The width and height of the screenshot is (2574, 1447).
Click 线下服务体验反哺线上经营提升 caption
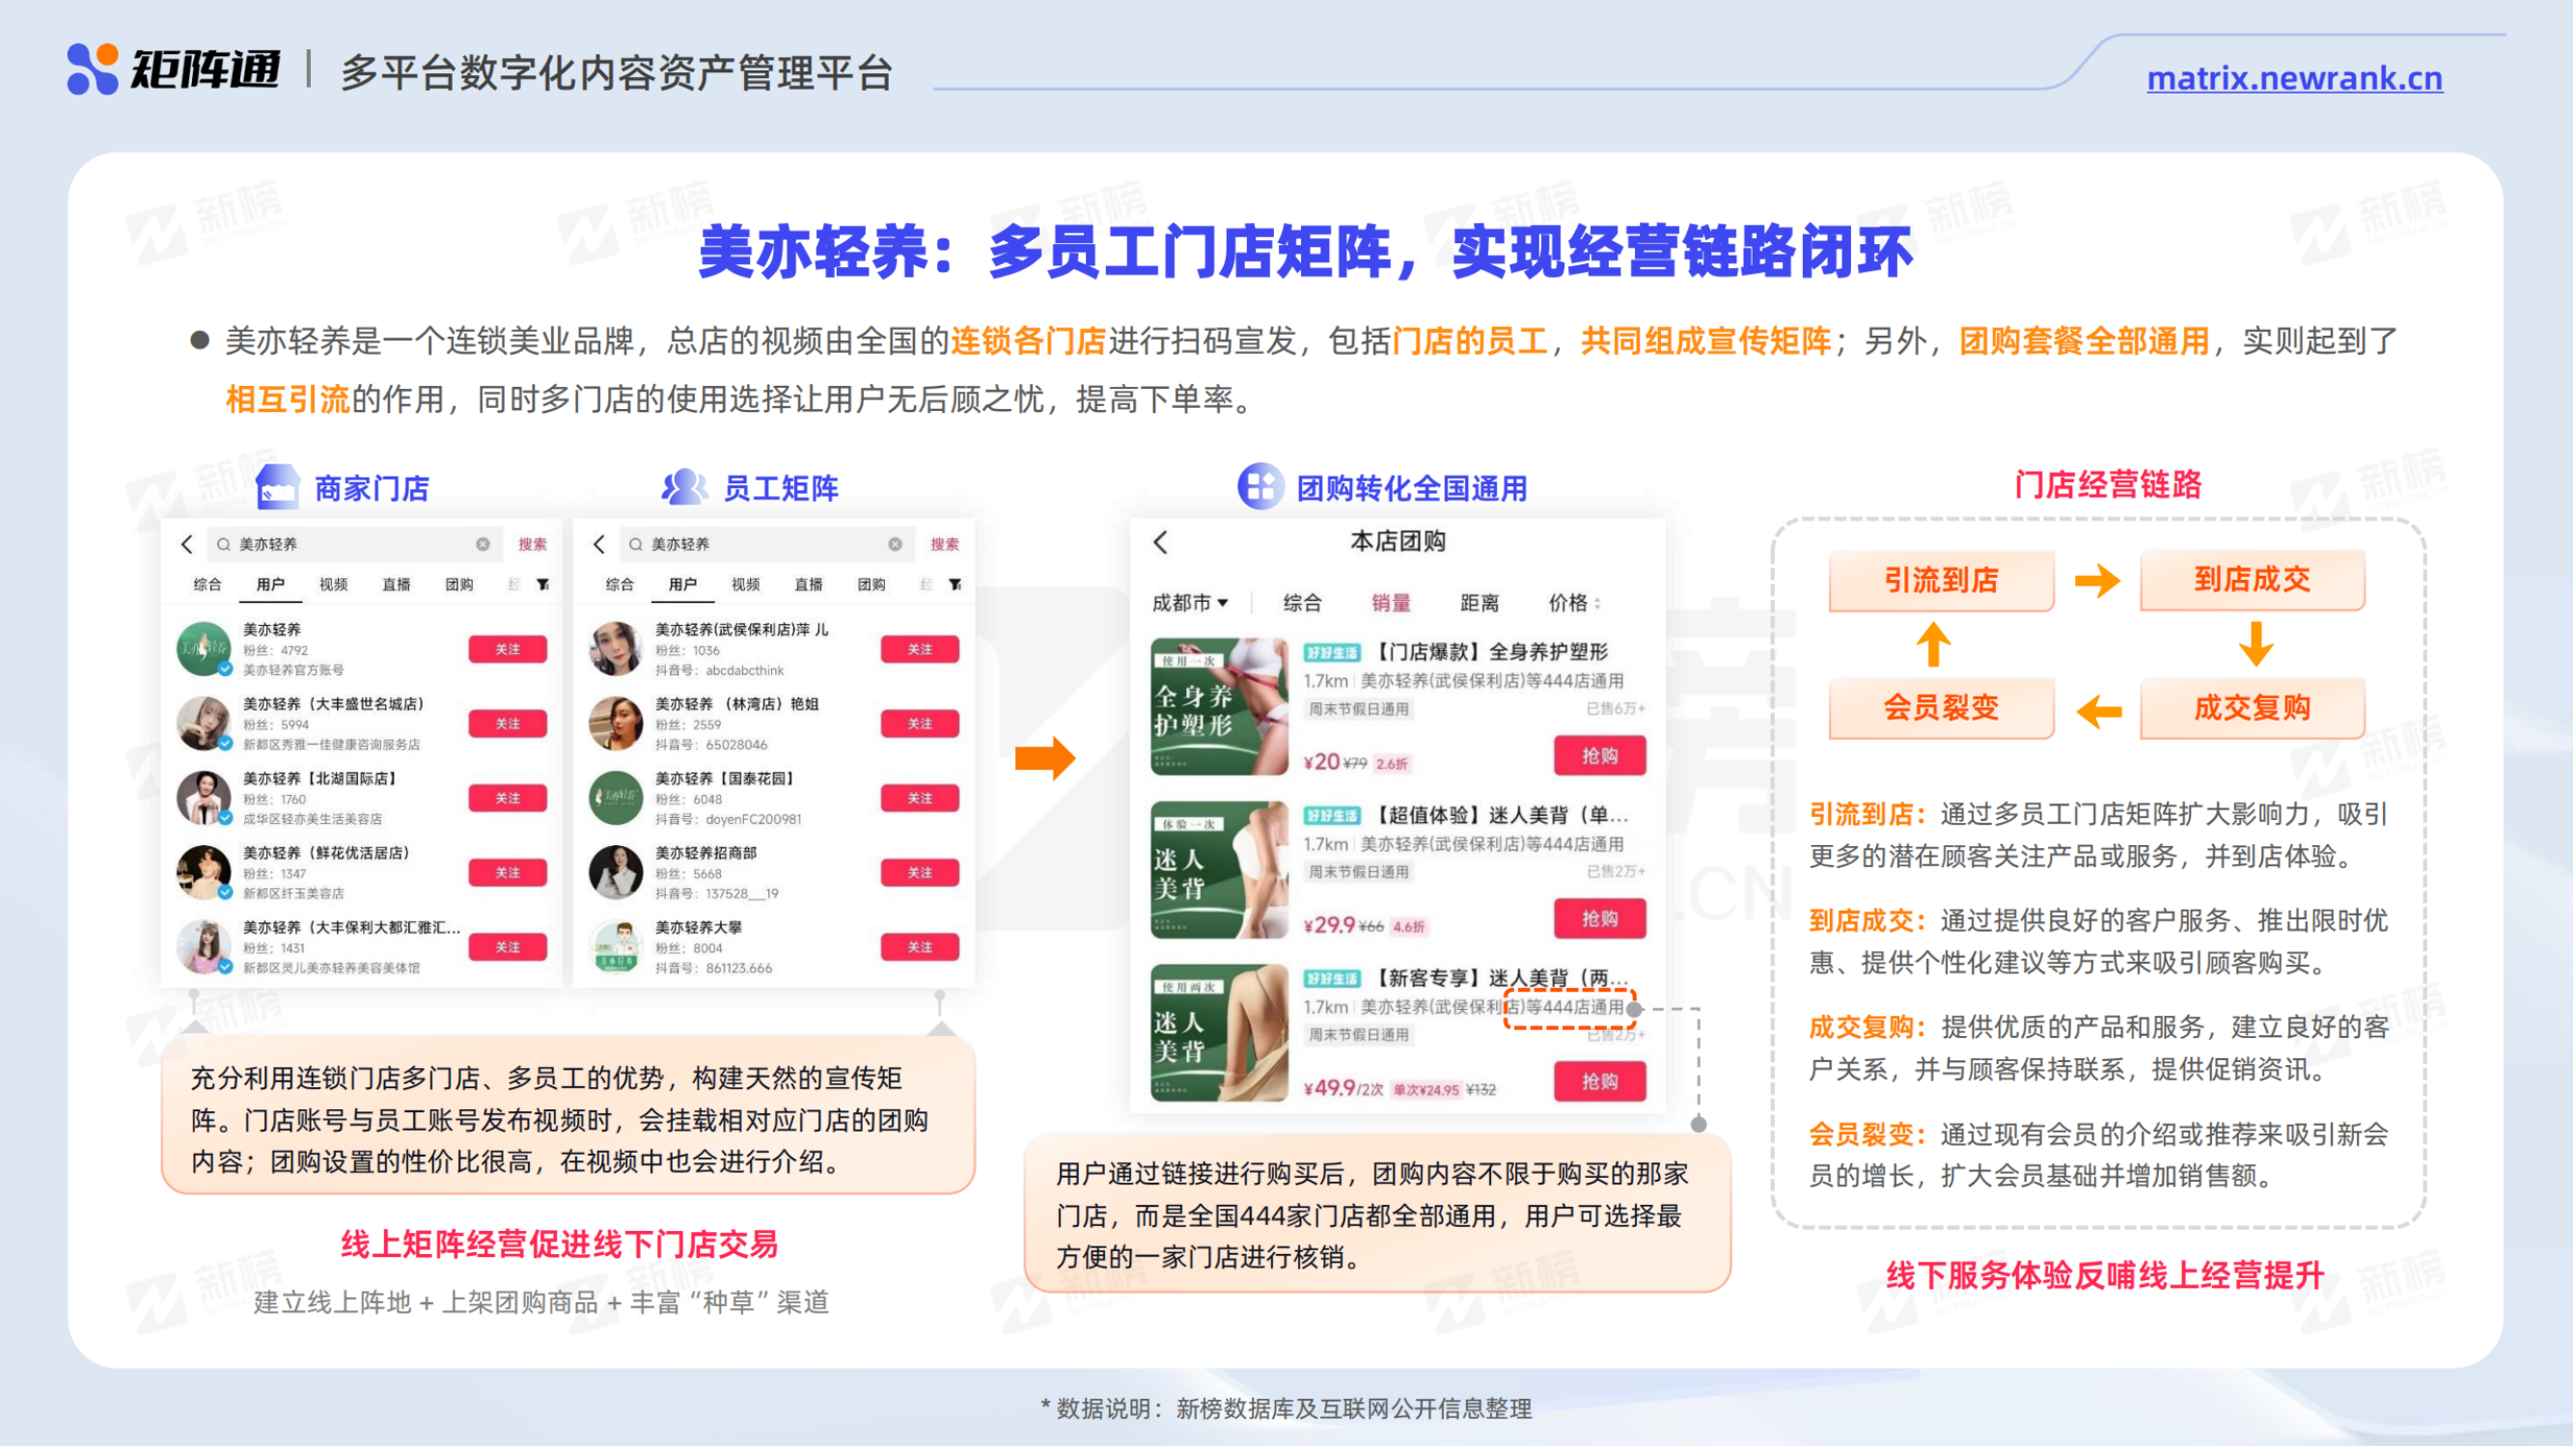pyautogui.click(x=2105, y=1276)
